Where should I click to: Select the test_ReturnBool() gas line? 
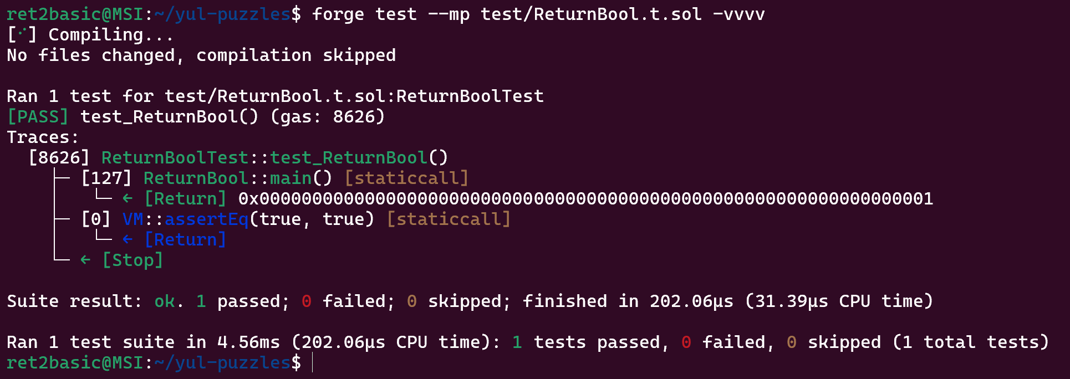point(196,116)
